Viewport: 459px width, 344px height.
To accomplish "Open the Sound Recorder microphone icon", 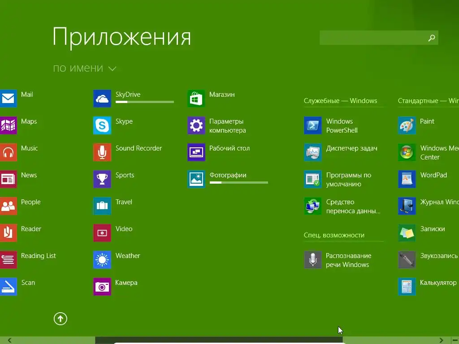I will pyautogui.click(x=102, y=152).
